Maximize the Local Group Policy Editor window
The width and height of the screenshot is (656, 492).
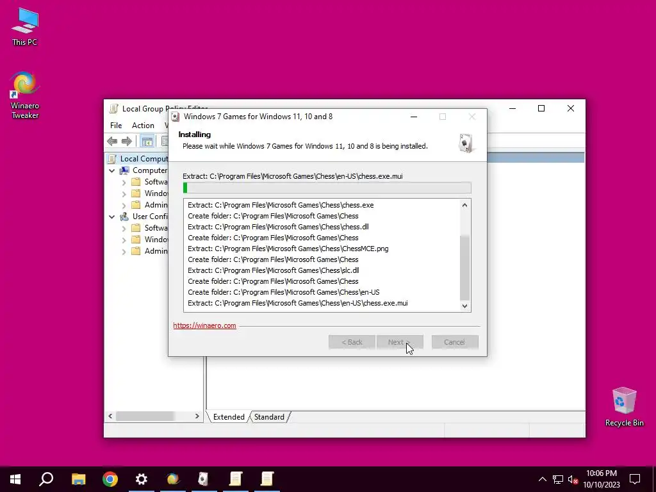click(541, 108)
